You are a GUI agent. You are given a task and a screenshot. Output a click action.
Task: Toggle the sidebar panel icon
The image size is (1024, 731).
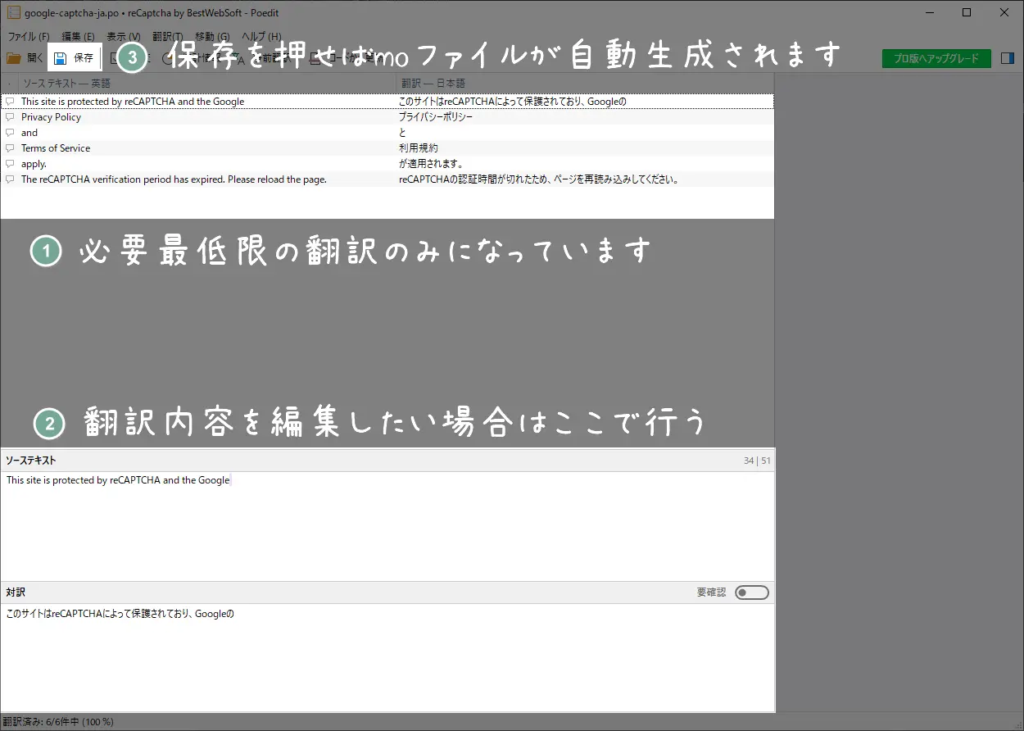tap(1007, 58)
